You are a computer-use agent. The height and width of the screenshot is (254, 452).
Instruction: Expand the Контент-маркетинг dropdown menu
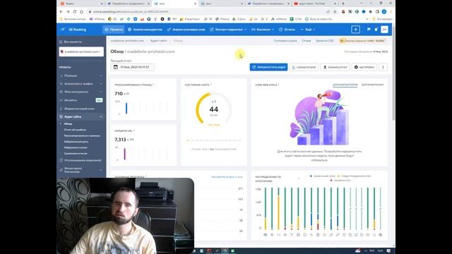(228, 30)
